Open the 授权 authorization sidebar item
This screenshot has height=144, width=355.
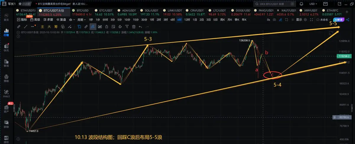pyautogui.click(x=6, y=140)
